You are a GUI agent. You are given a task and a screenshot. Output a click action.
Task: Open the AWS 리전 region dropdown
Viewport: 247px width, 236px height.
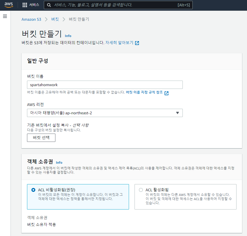tap(105, 113)
